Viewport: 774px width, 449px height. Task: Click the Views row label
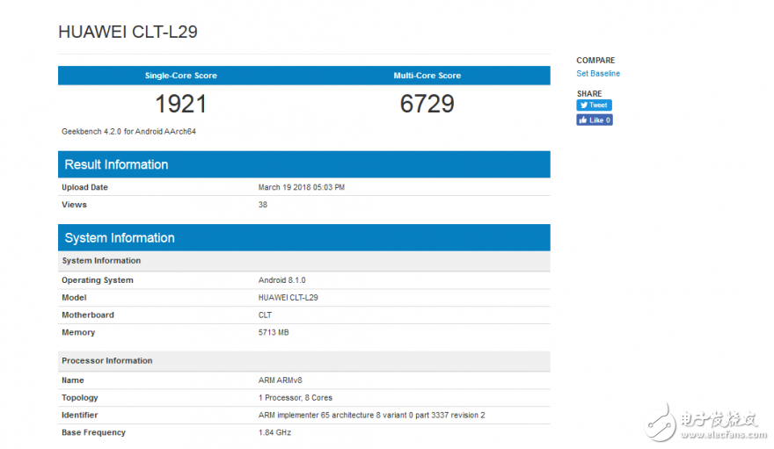tap(74, 205)
